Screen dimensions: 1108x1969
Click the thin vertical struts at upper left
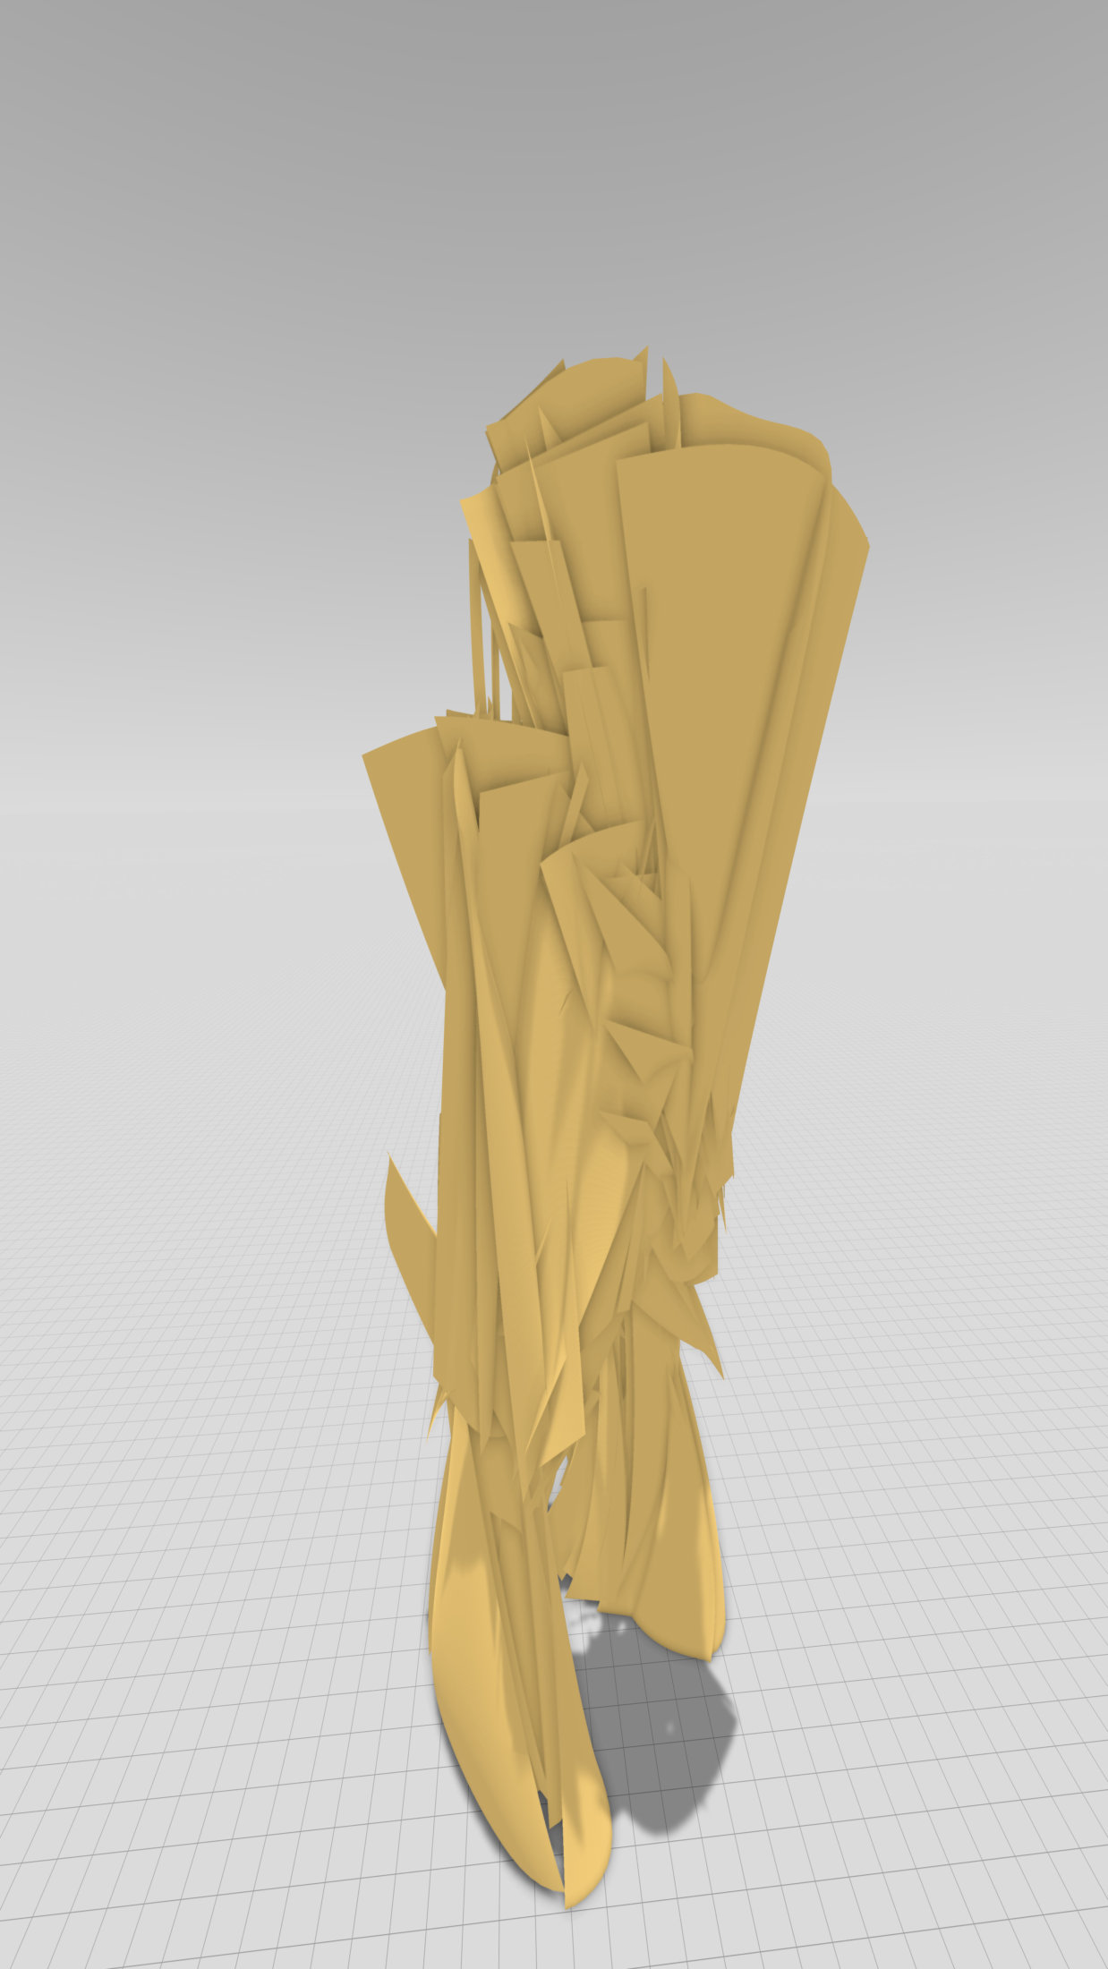pos(483,626)
